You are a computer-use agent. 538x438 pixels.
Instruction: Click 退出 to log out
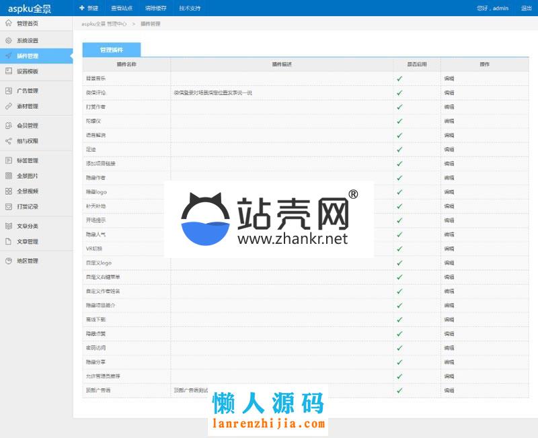[x=526, y=8]
